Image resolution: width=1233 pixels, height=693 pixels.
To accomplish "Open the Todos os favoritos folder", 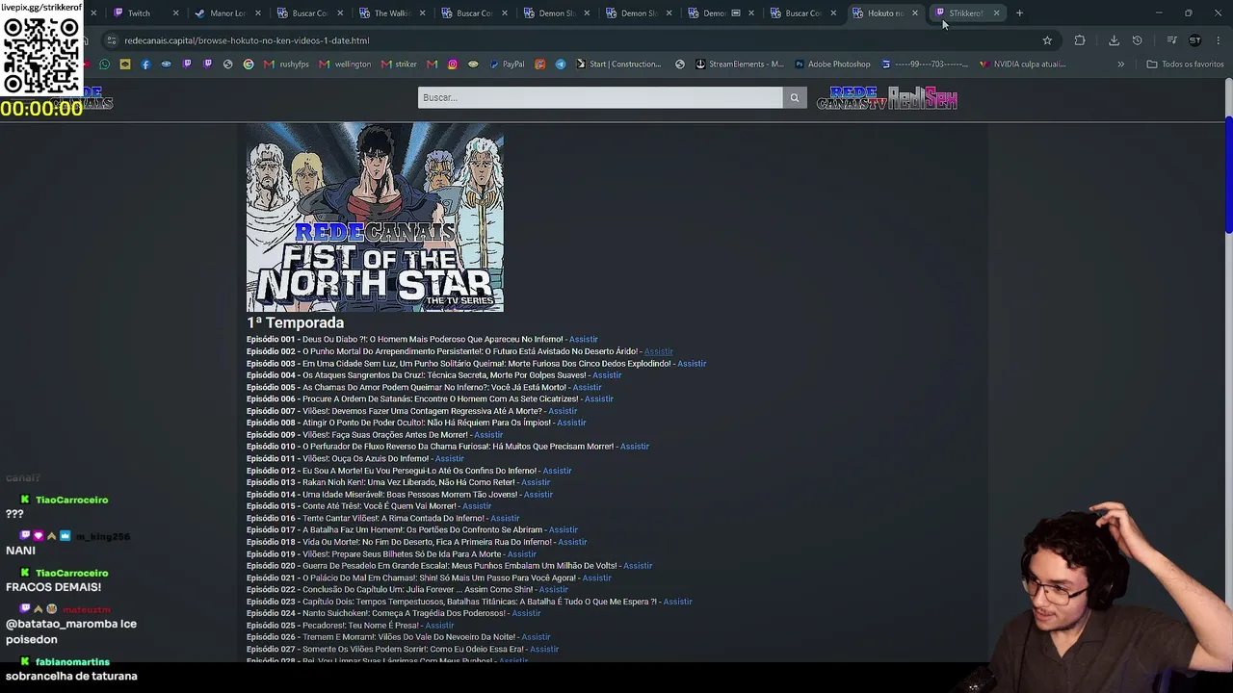I will pos(1185,64).
